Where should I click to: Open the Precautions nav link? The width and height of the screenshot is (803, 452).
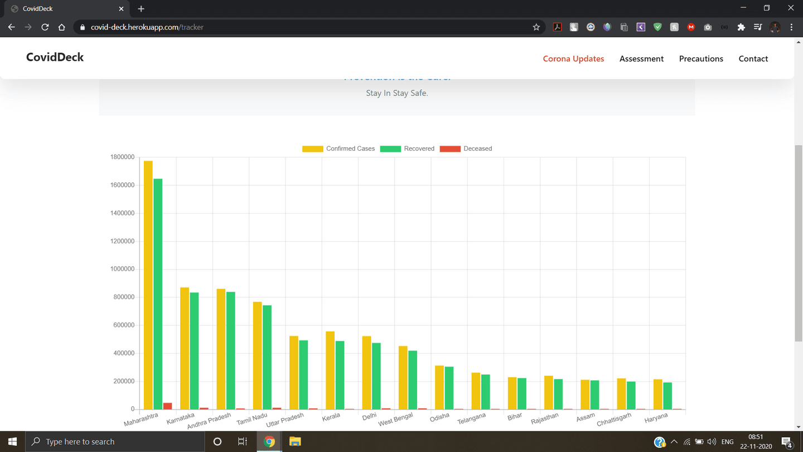click(x=701, y=59)
